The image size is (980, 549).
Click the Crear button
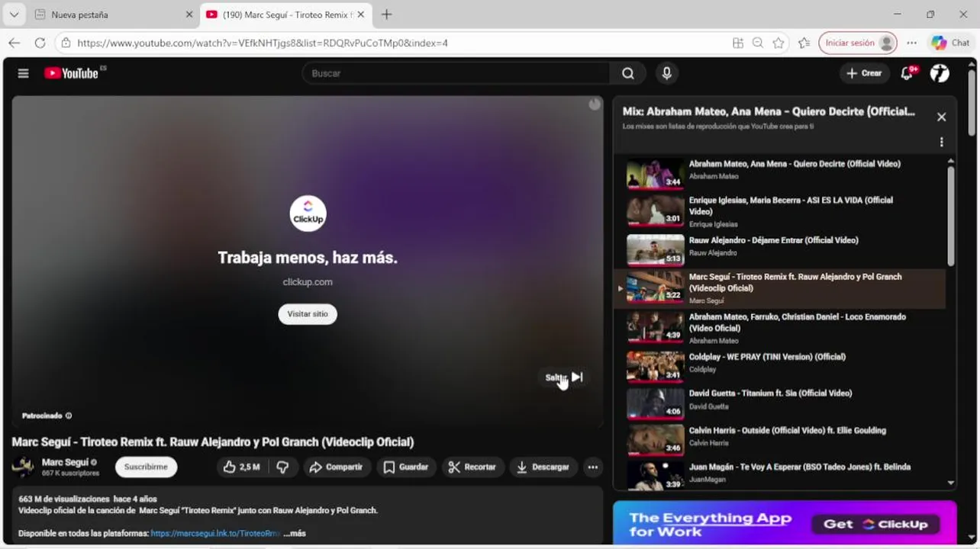pos(864,73)
